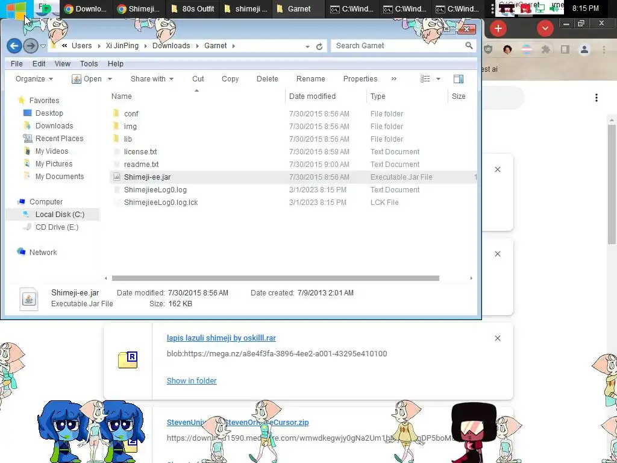This screenshot has height=463, width=617.
Task: Select the conf folder
Action: click(x=131, y=114)
